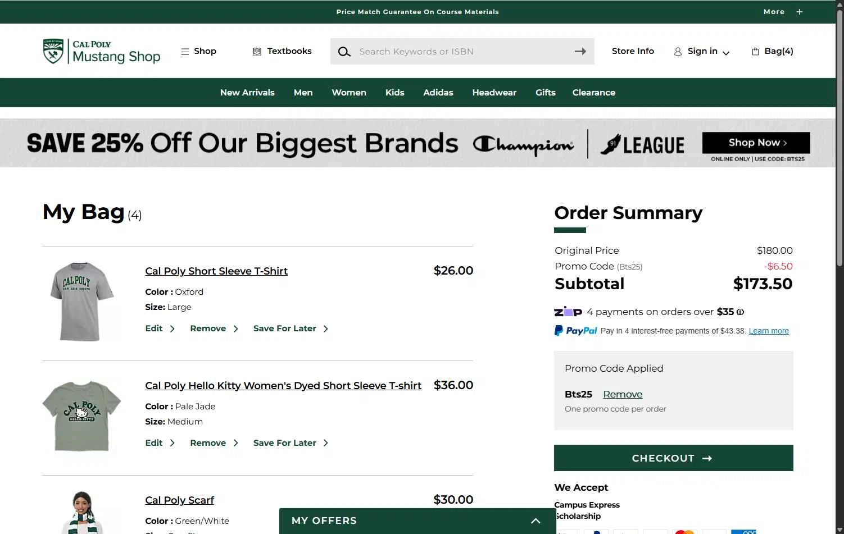Open Cal Poly Hello Kitty T-shirt link

pyautogui.click(x=283, y=386)
